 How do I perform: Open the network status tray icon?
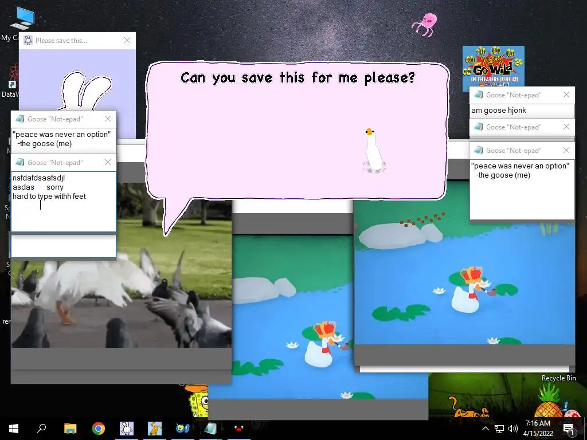(x=499, y=429)
